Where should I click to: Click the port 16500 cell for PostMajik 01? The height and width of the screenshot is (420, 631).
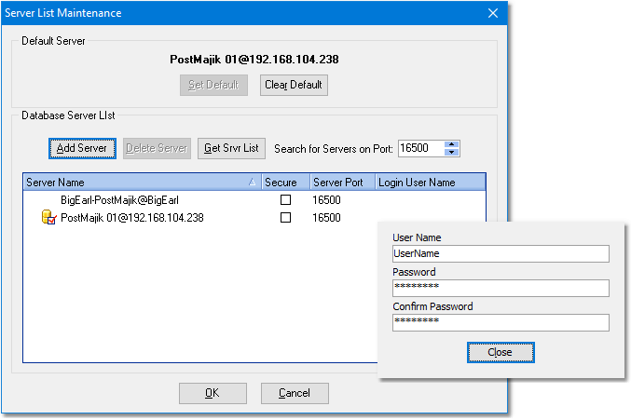tap(326, 218)
